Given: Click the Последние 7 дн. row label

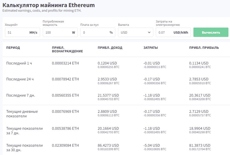Looking at the screenshot, I should 21,95.
